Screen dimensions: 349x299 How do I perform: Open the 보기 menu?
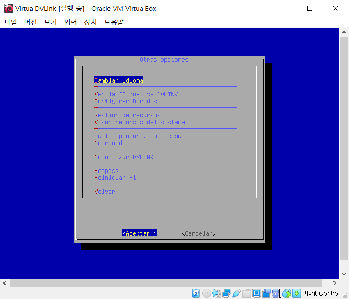coord(50,22)
